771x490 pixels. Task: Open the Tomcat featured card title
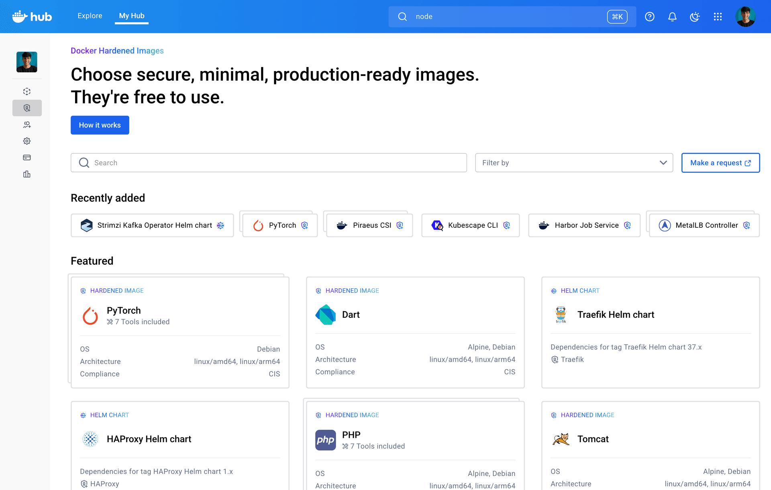[593, 439]
